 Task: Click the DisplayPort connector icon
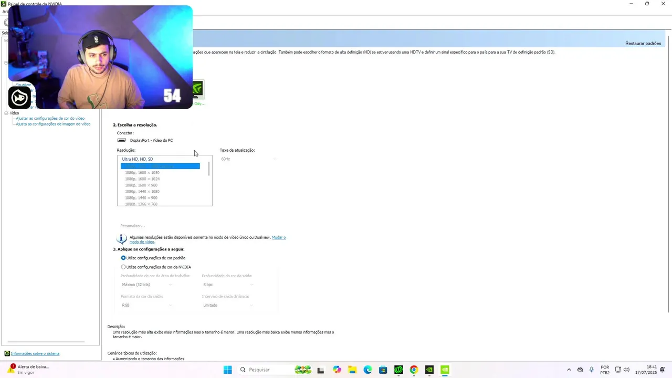click(122, 140)
